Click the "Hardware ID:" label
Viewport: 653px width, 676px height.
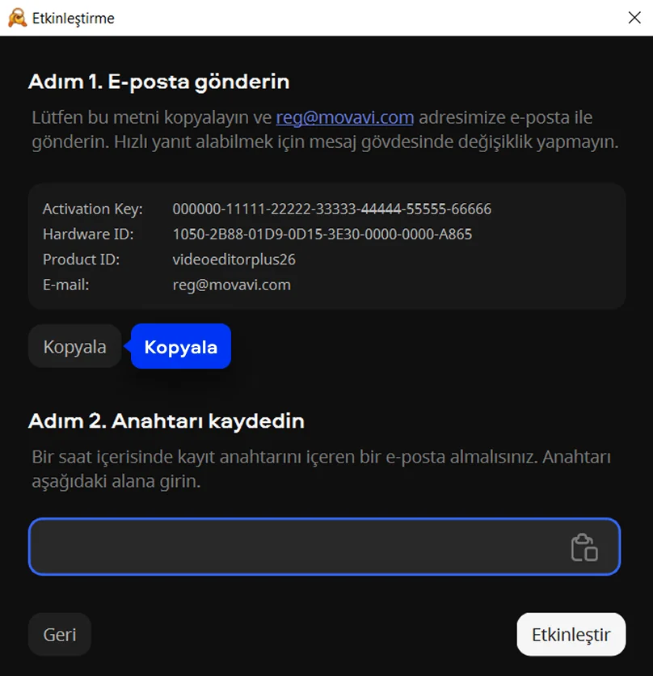(88, 234)
